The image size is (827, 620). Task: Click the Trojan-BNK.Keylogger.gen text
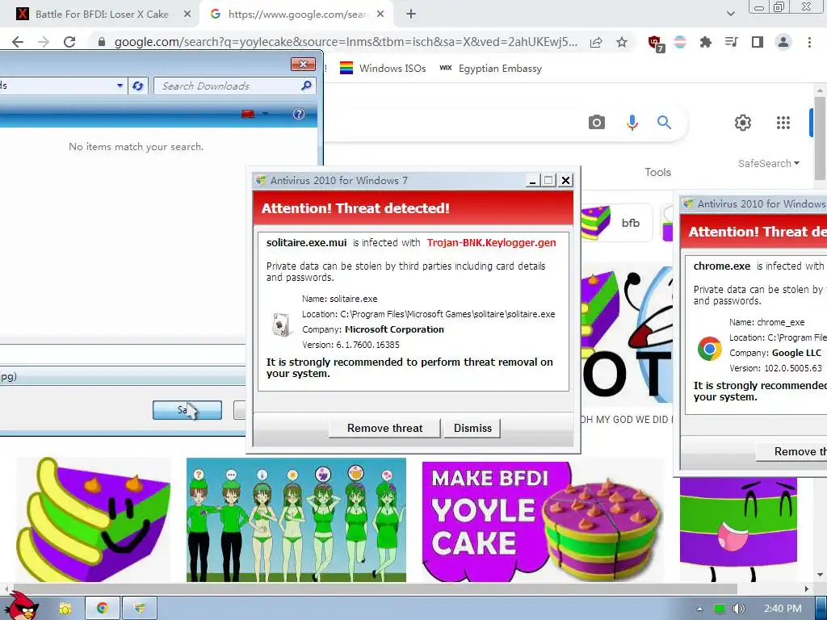click(491, 242)
